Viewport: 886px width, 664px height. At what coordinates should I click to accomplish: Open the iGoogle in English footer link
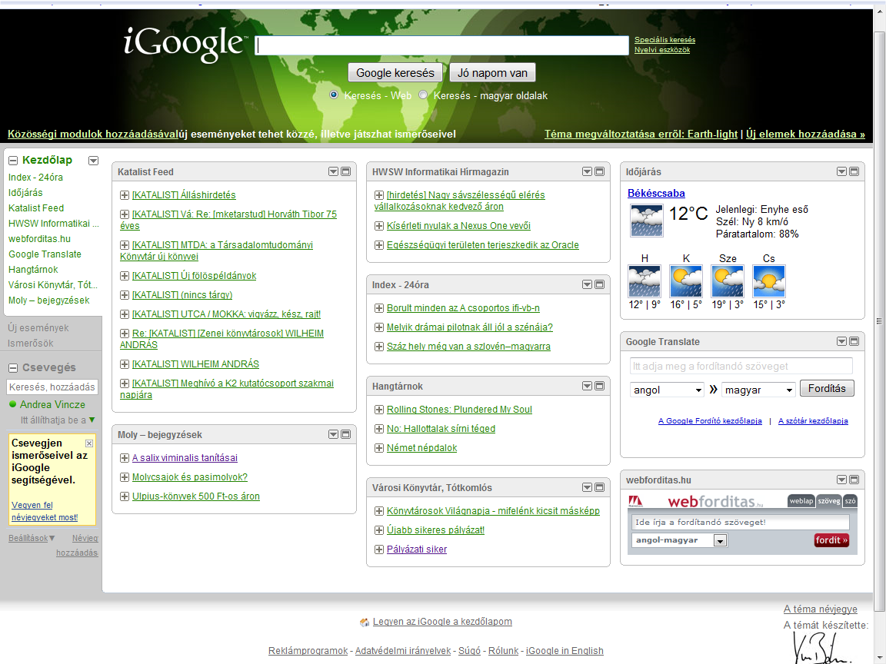point(565,651)
